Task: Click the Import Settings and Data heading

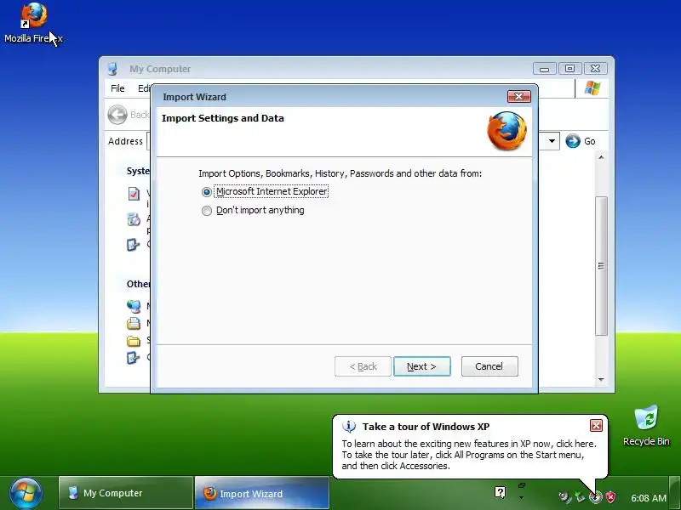Action: (x=223, y=118)
